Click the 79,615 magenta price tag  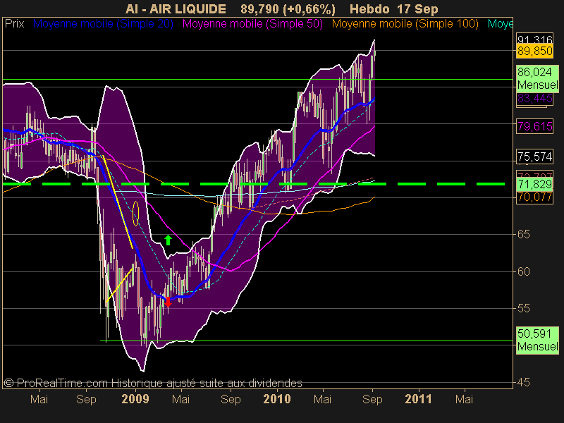tap(534, 126)
